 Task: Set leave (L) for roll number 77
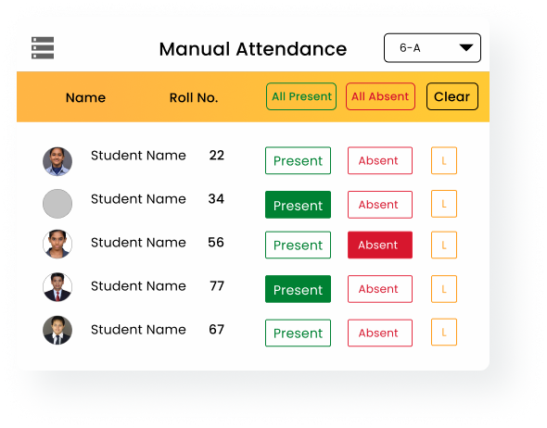click(x=444, y=289)
